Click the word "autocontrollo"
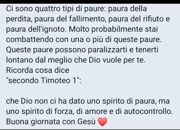 point(148,111)
